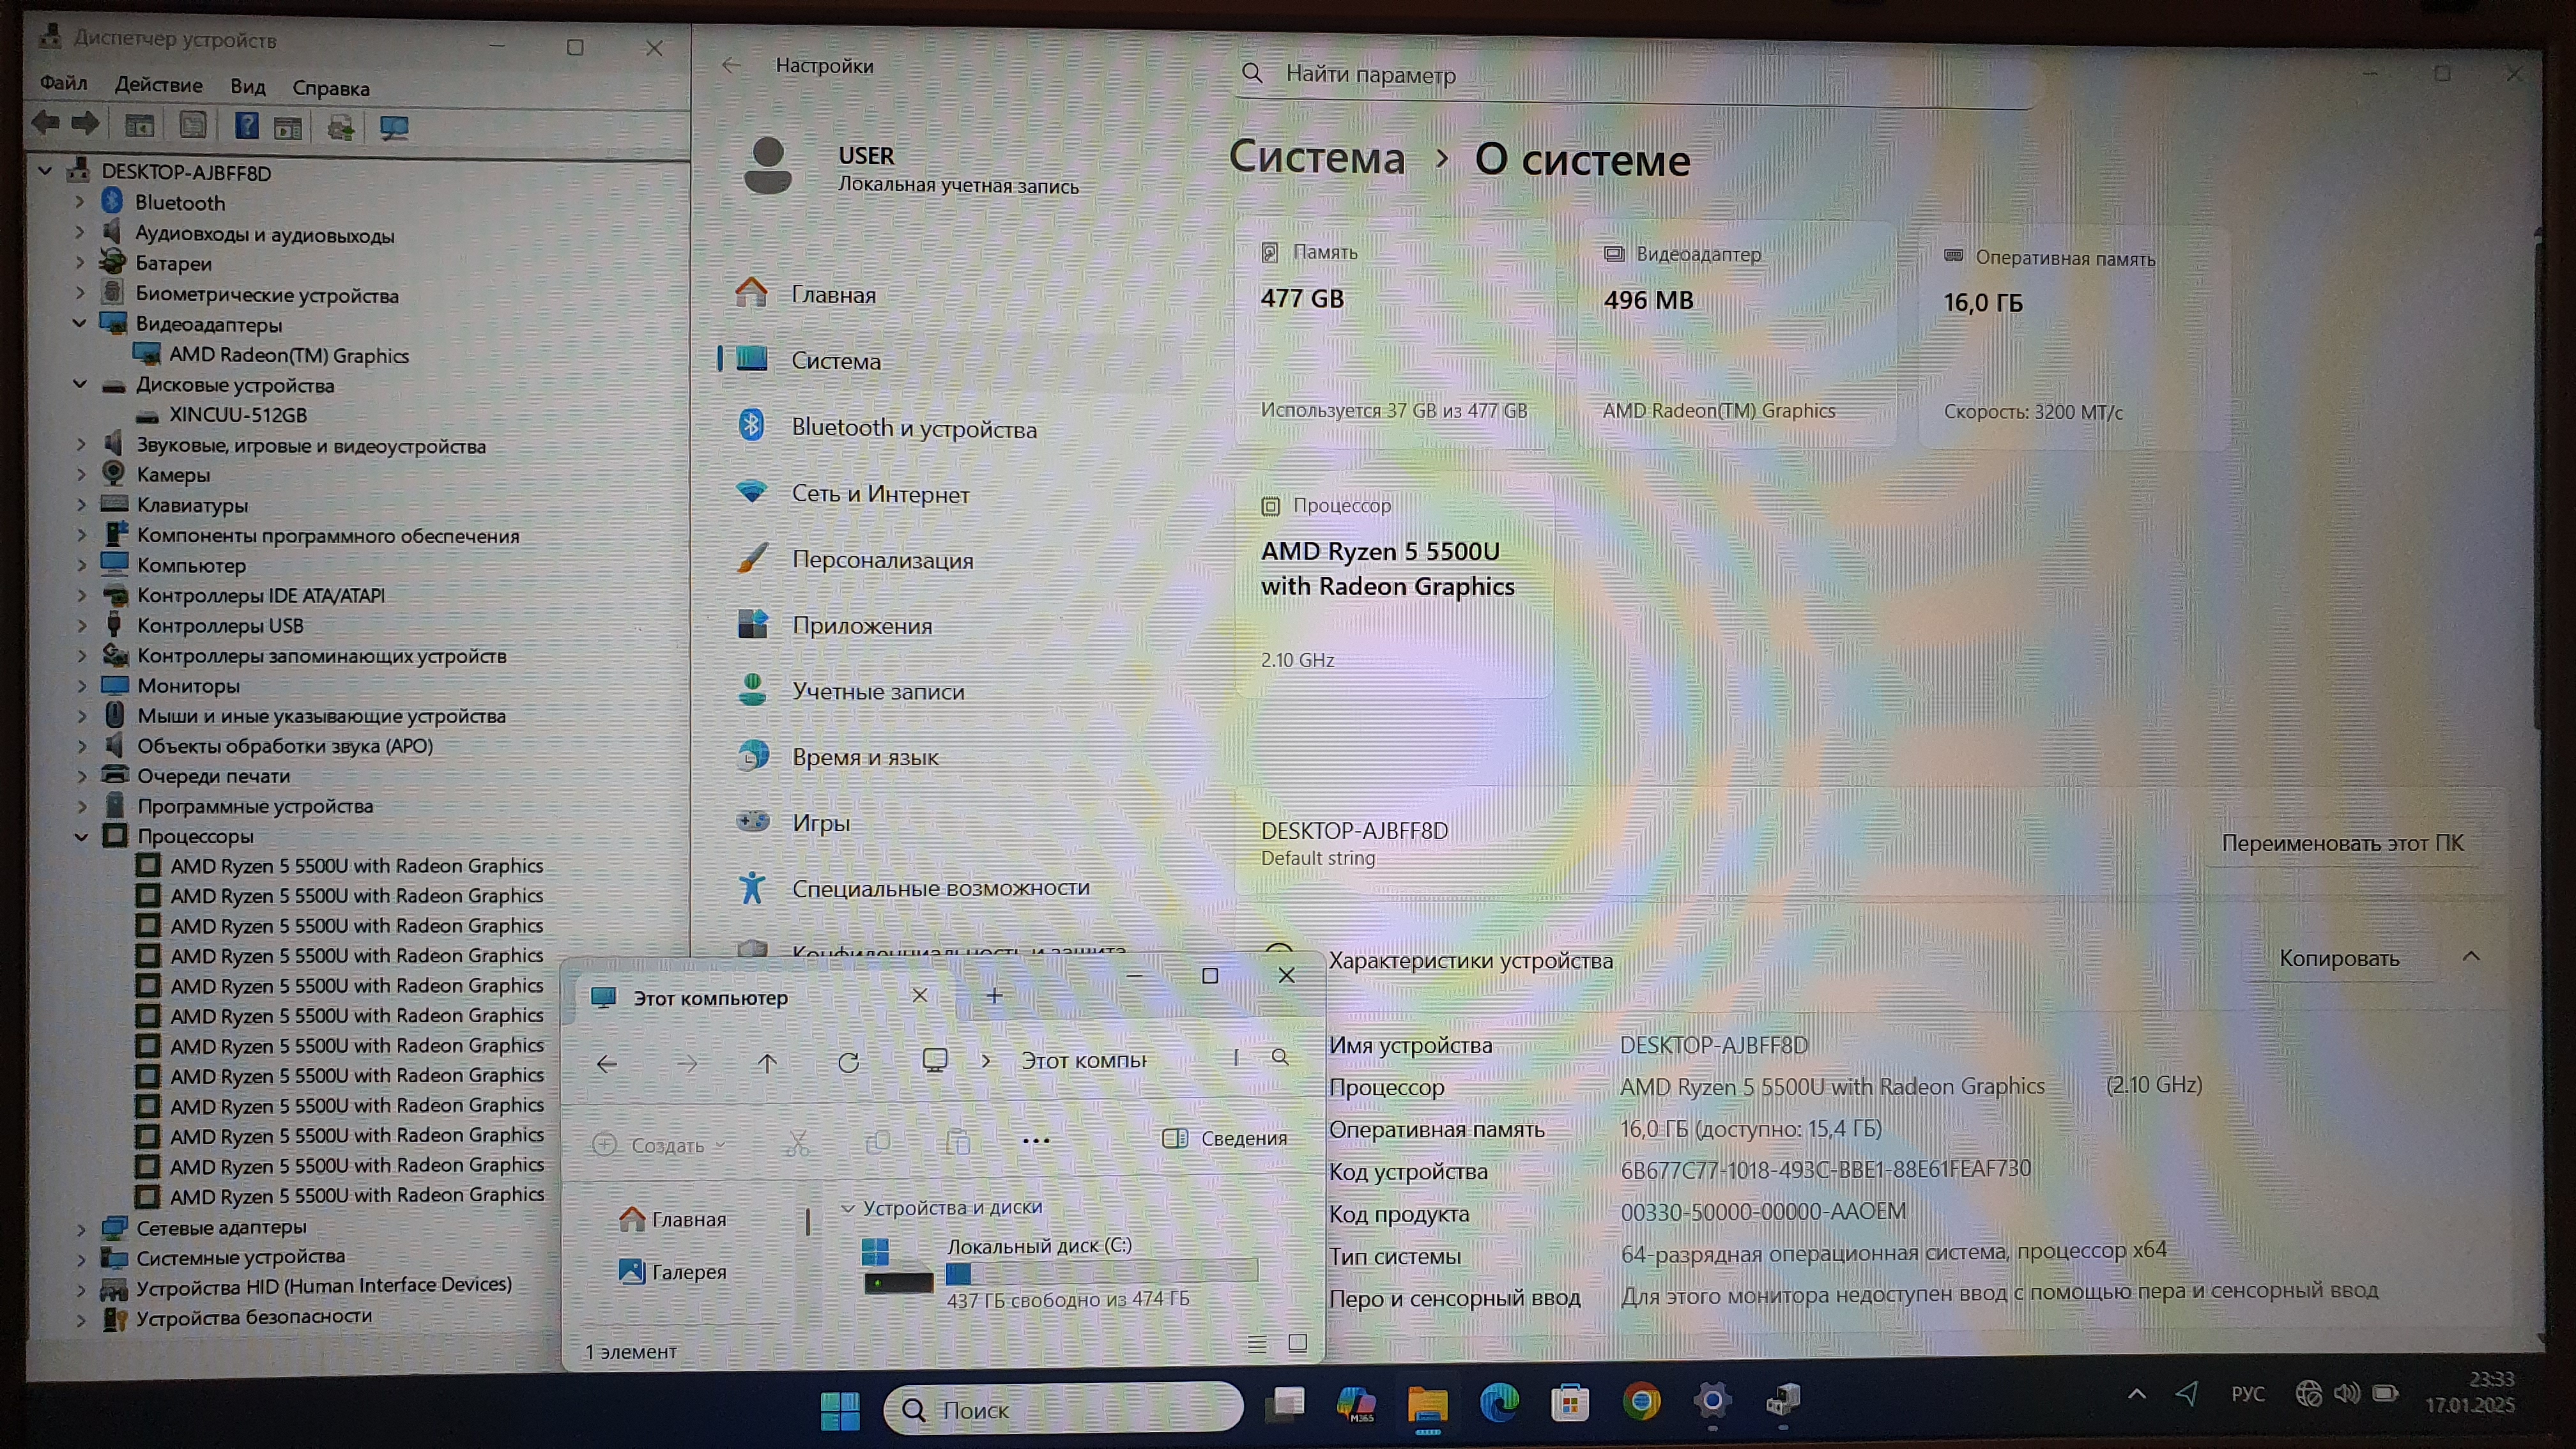This screenshot has width=2576, height=1449.
Task: Add a new tab in File Explorer
Action: (994, 996)
